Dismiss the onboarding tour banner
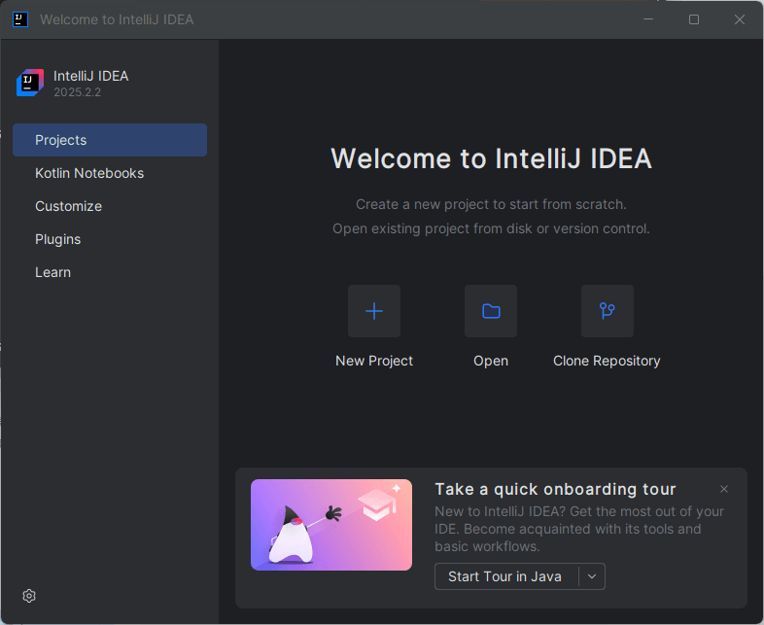The image size is (764, 625). (724, 489)
